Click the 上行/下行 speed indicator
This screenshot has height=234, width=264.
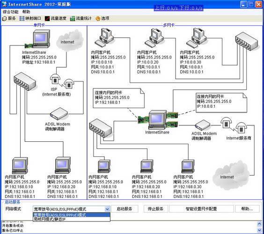[x=179, y=8]
